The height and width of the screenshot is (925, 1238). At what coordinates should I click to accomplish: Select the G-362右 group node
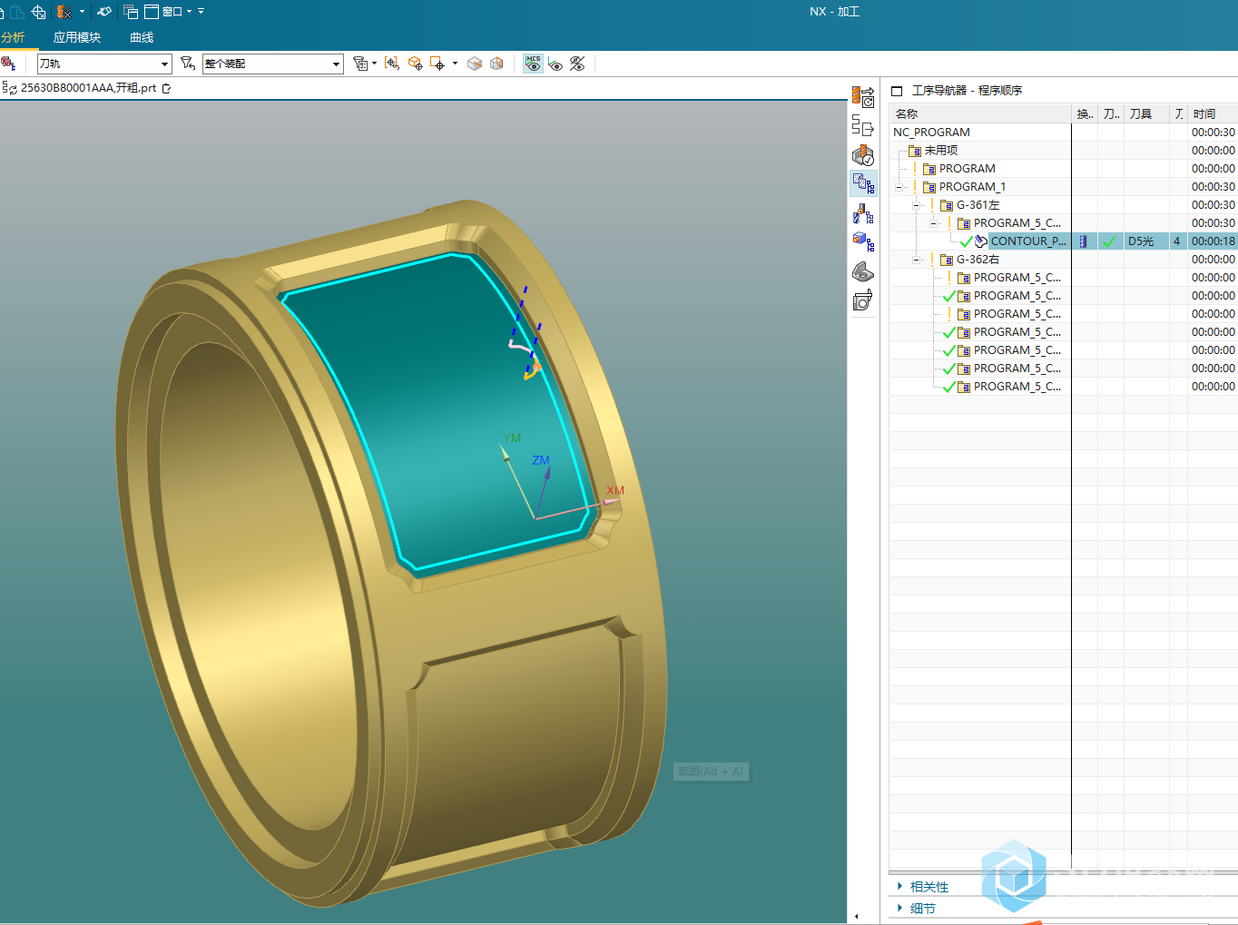tap(978, 259)
